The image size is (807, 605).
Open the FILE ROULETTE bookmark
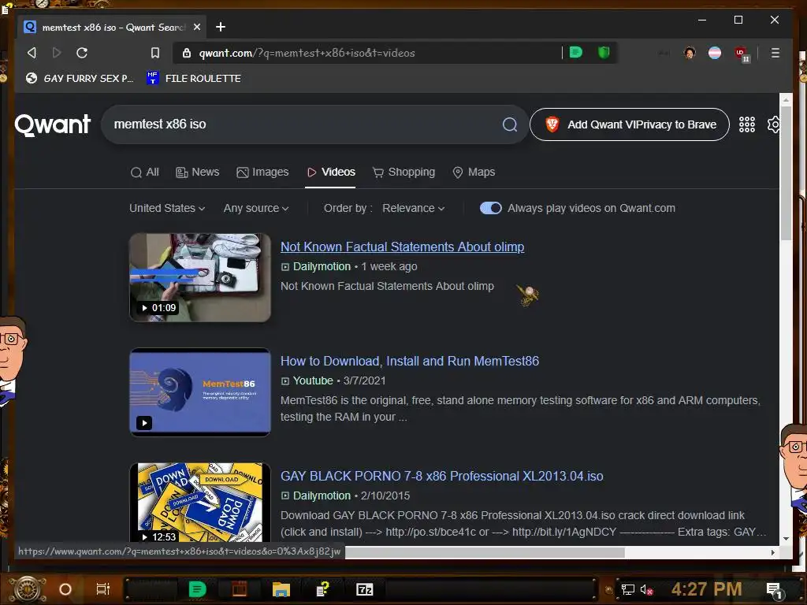194,78
